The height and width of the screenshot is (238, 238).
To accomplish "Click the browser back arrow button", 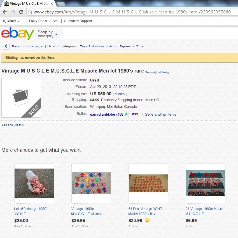I will (5, 12).
